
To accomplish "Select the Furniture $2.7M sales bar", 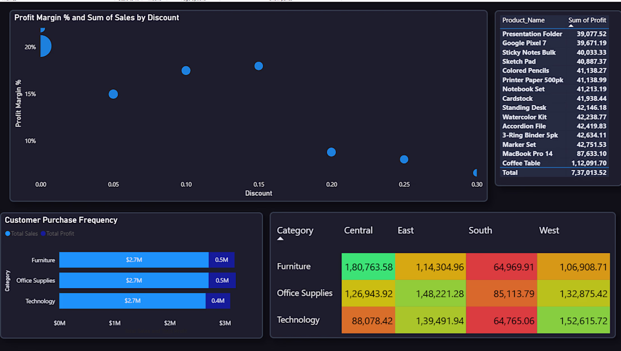I will click(x=134, y=260).
